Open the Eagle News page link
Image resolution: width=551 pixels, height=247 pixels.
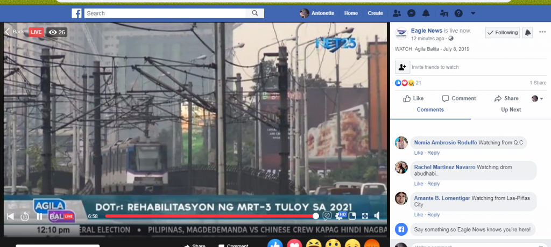(x=426, y=31)
